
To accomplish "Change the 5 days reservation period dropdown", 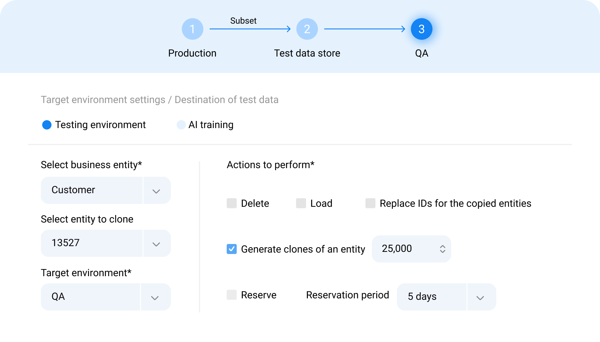I will (x=481, y=297).
